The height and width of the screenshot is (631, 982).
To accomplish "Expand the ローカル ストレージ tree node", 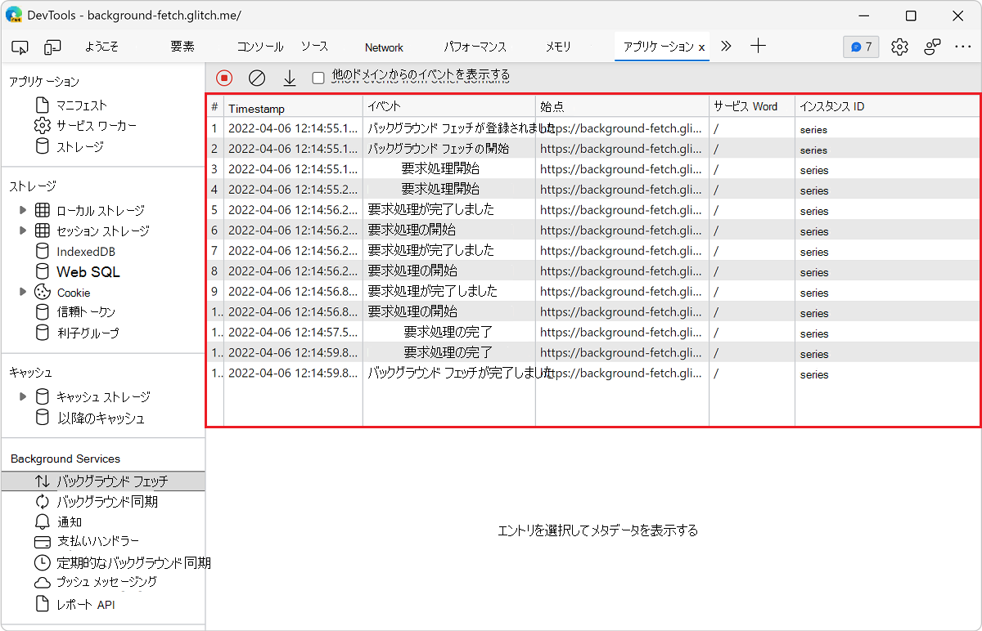I will click(23, 210).
